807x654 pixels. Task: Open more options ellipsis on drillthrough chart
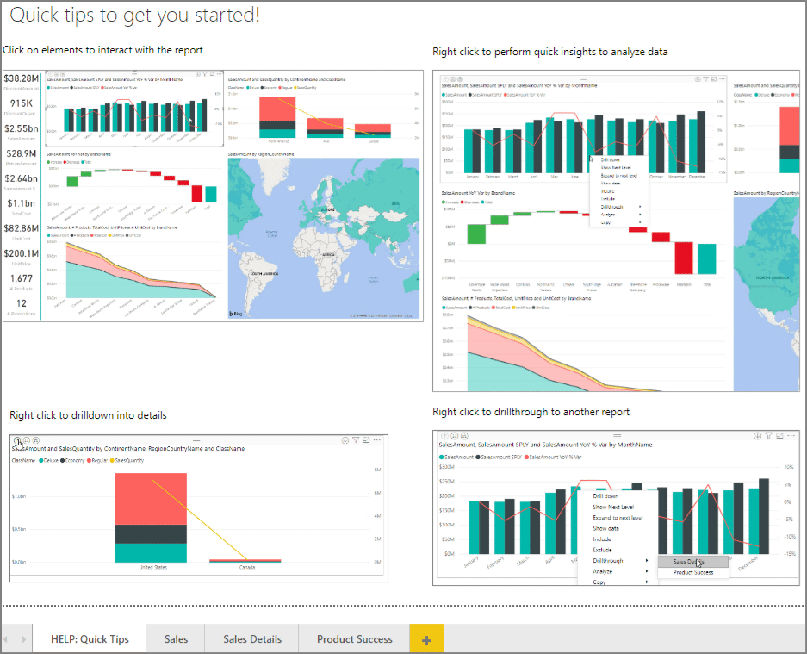[791, 436]
